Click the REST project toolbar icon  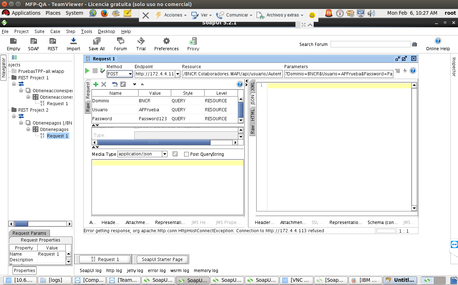53,44
